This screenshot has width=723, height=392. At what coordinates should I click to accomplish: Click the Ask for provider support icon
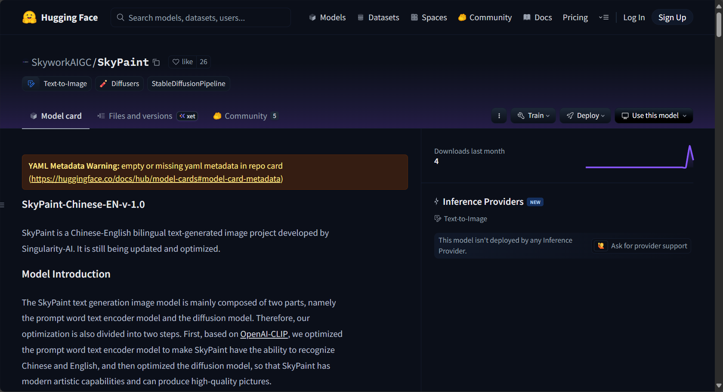click(x=601, y=246)
